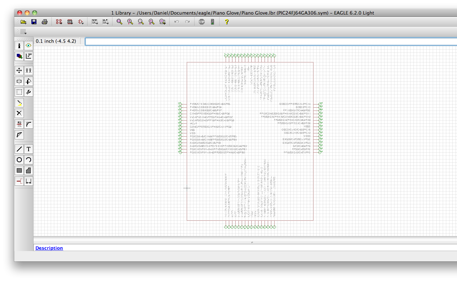Select the Info tool
This screenshot has height=281, width=457.
[x=19, y=46]
